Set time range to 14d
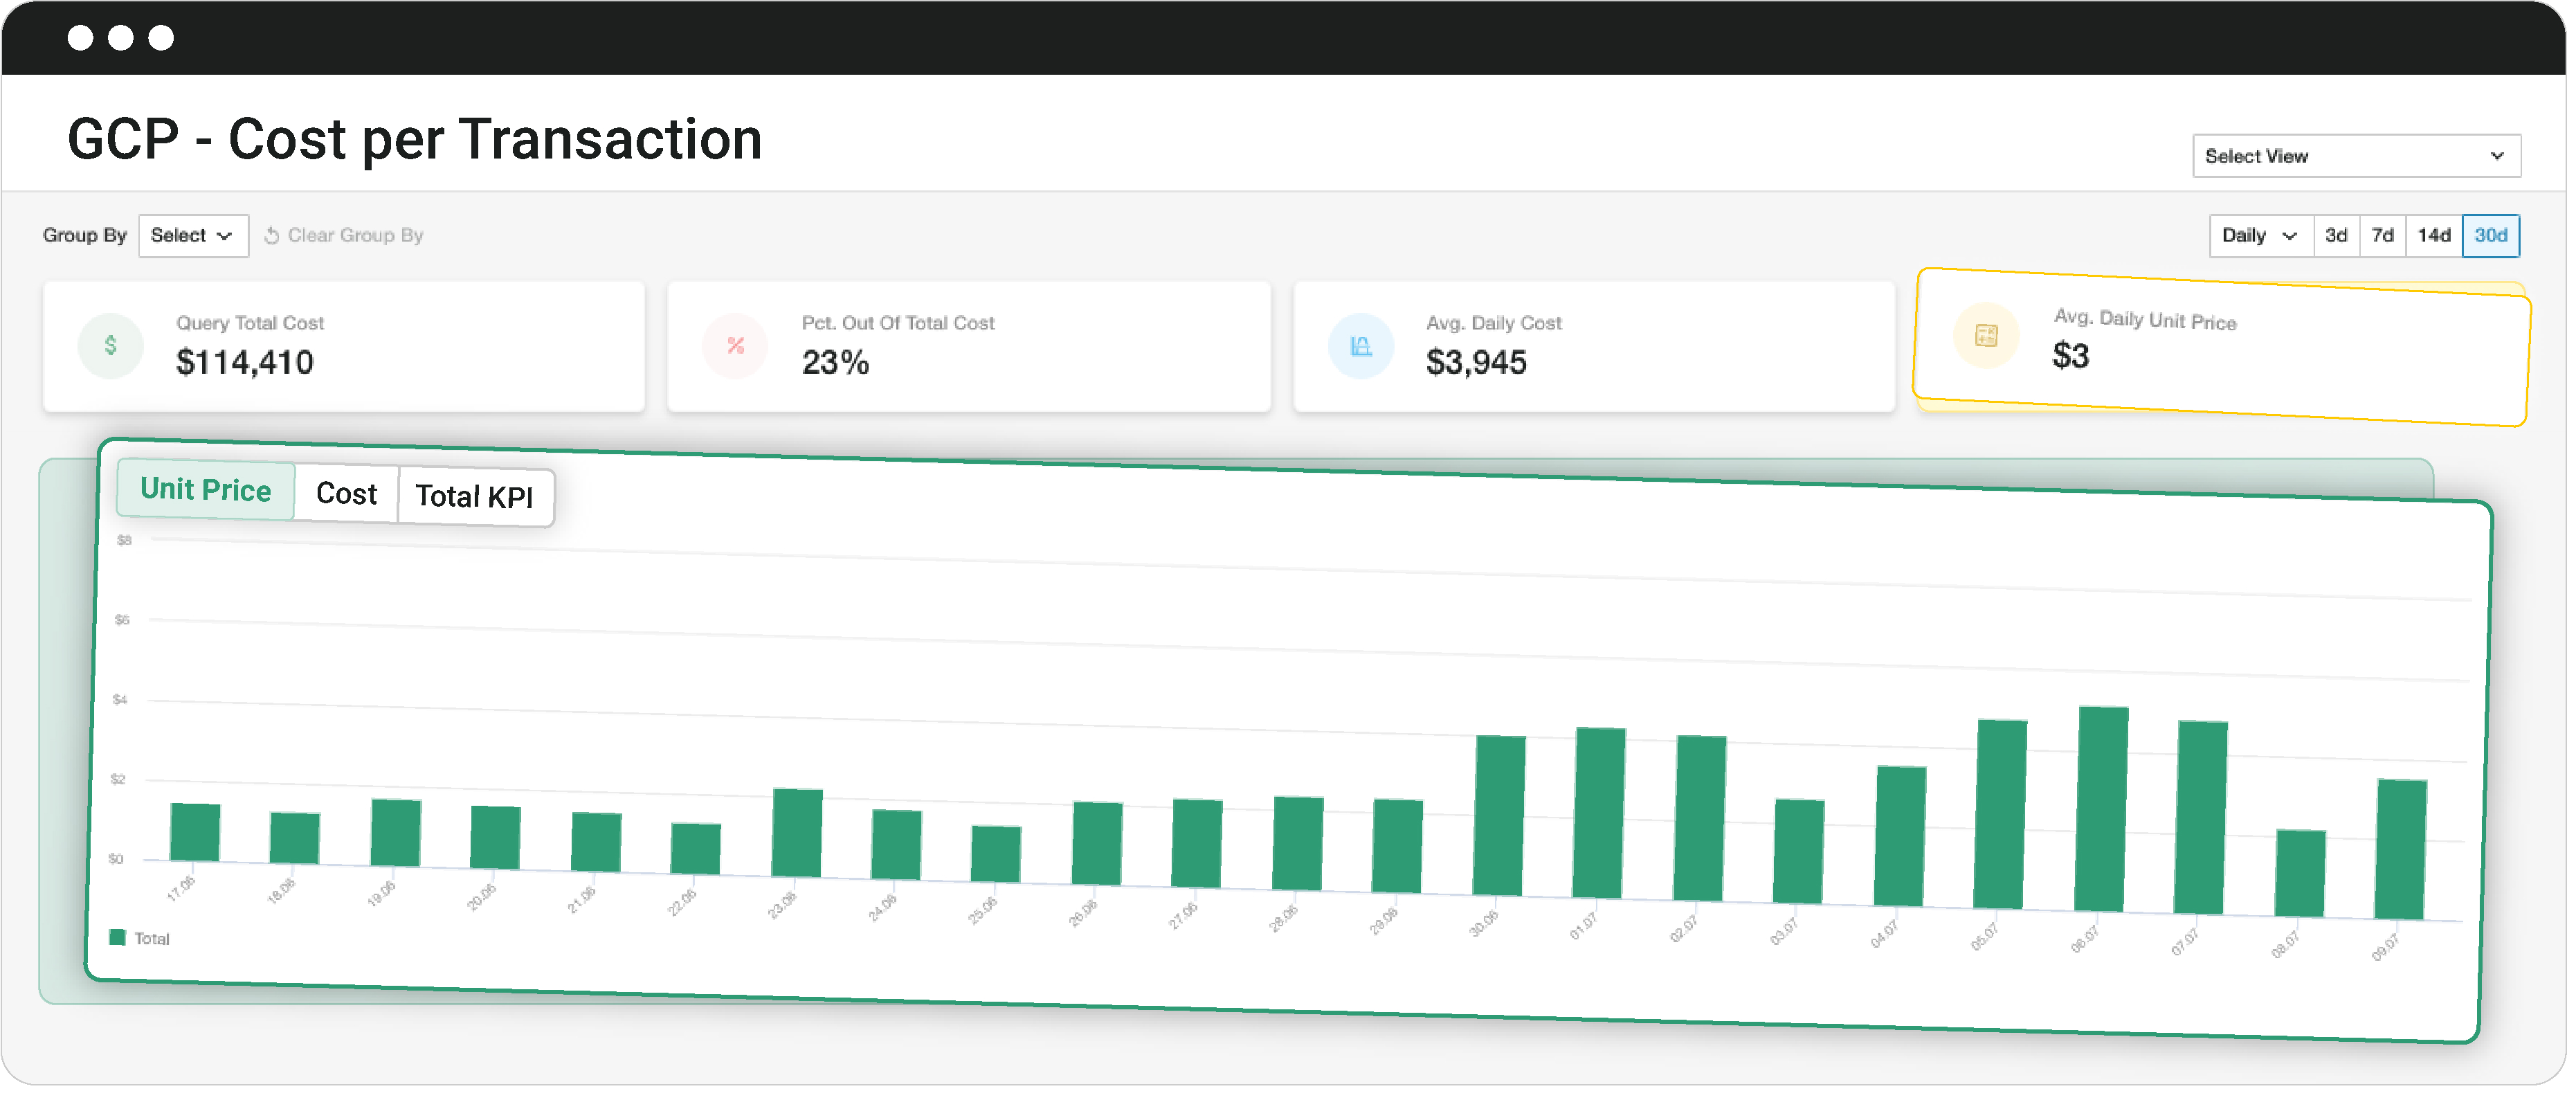2576x1100 pixels. coord(2434,236)
